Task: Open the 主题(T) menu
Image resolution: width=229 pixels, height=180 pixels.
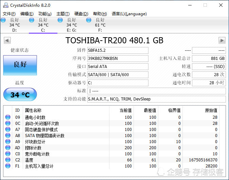Action: click(x=63, y=14)
